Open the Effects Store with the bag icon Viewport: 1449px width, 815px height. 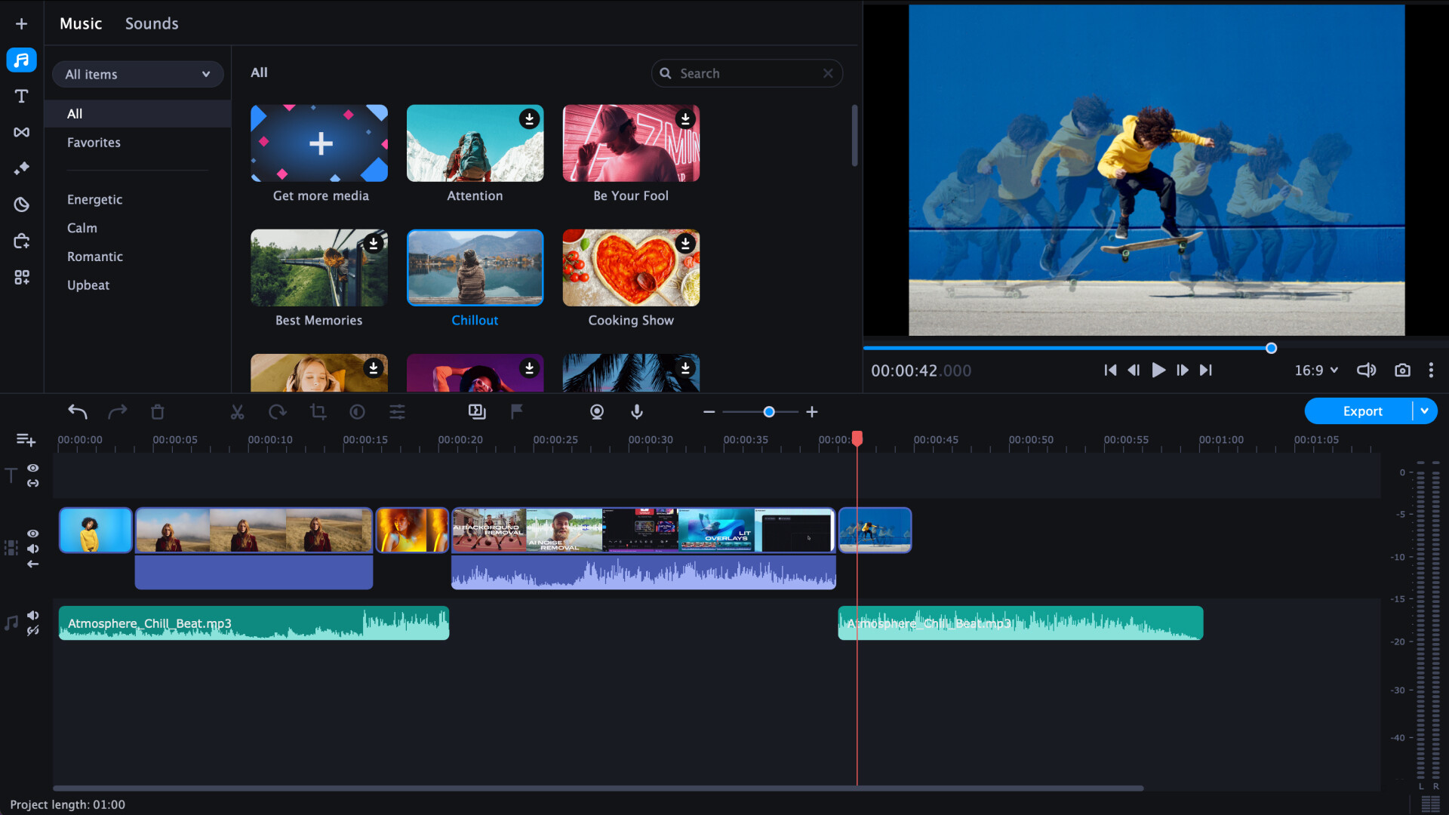(x=22, y=241)
